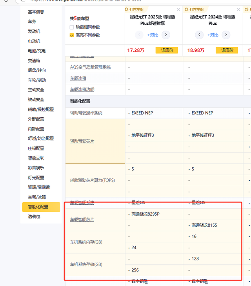The image size is (251, 286).
Task: Pin 星纪元ET 2025款 column to left
Action: click(134, 9)
